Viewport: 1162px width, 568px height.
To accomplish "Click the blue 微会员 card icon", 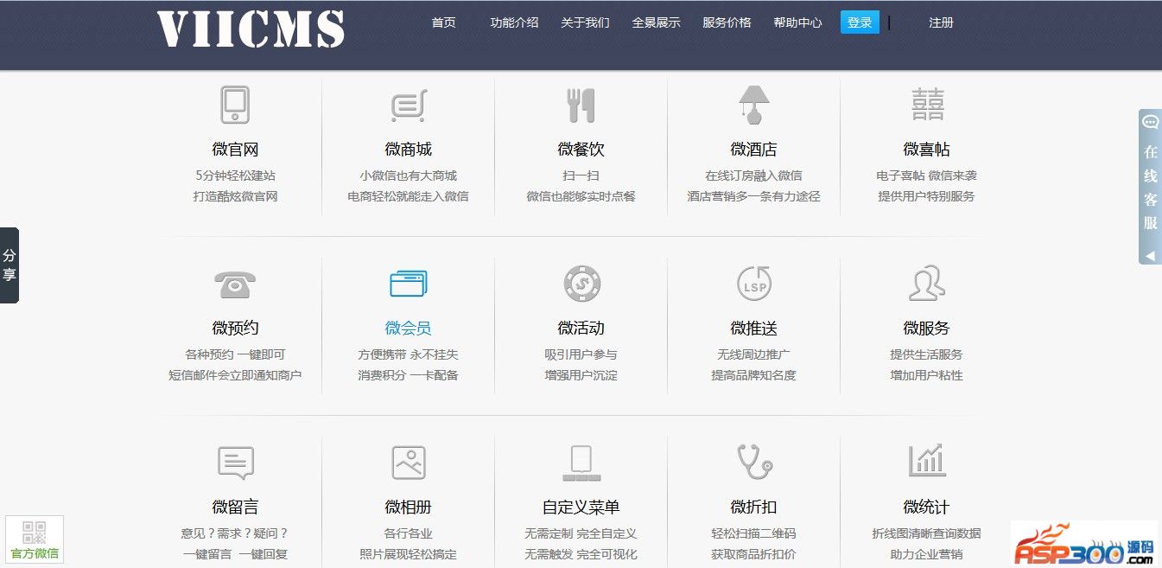I will [408, 284].
